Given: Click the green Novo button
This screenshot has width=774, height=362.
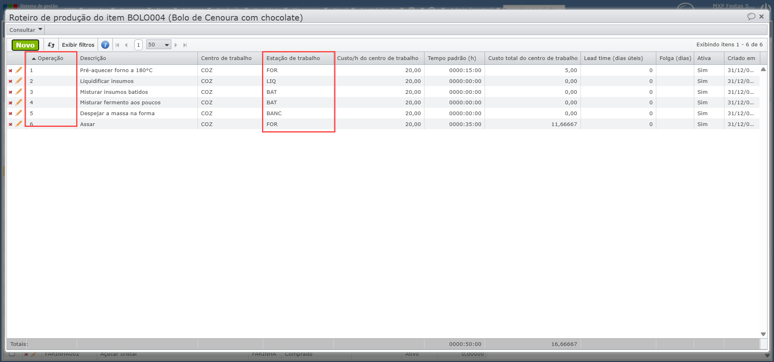Looking at the screenshot, I should point(25,45).
